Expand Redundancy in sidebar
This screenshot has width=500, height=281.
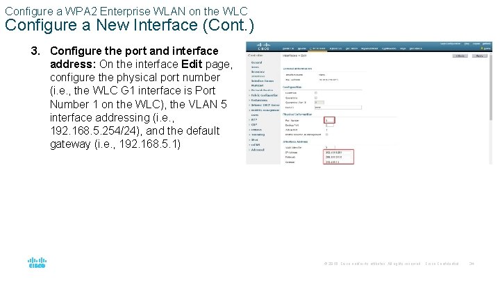coord(259,101)
